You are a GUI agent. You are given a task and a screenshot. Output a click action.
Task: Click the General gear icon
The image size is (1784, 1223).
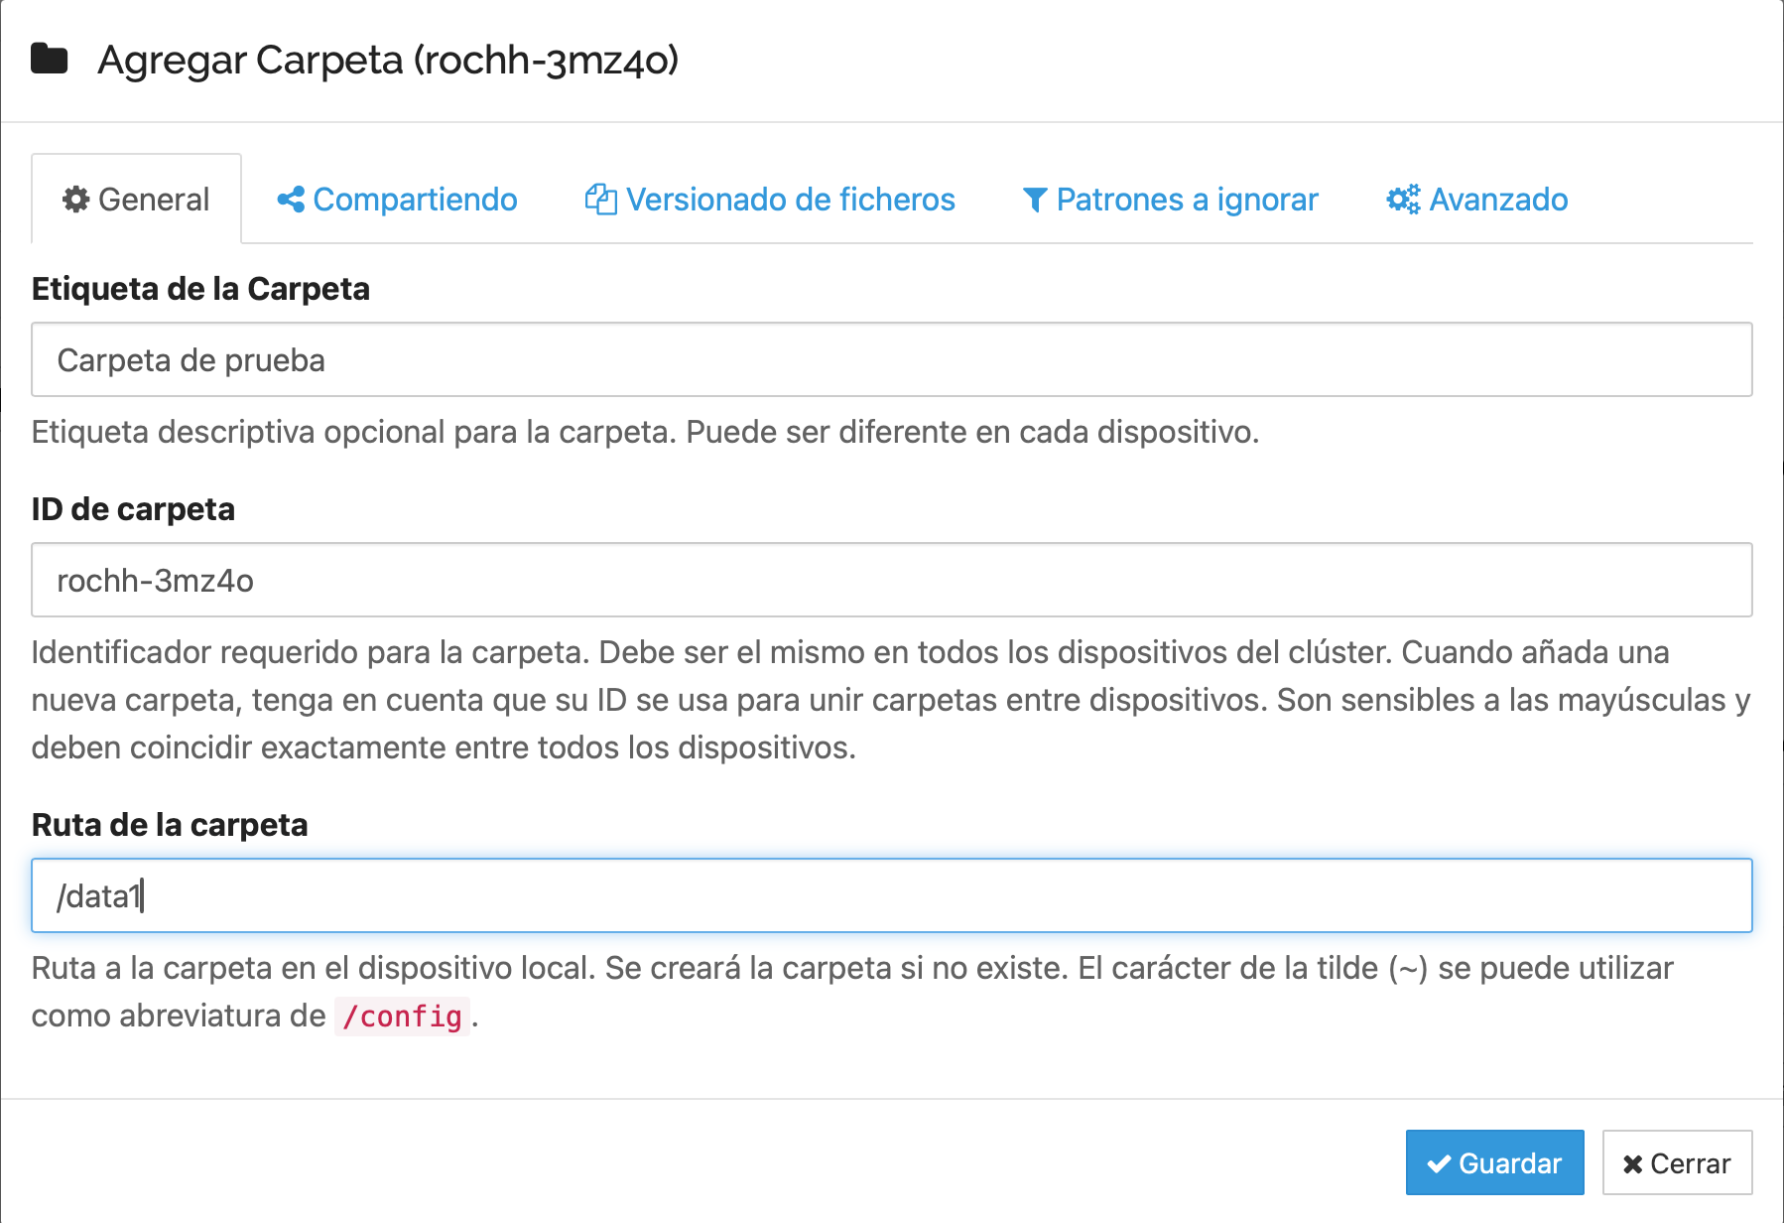[x=75, y=200]
